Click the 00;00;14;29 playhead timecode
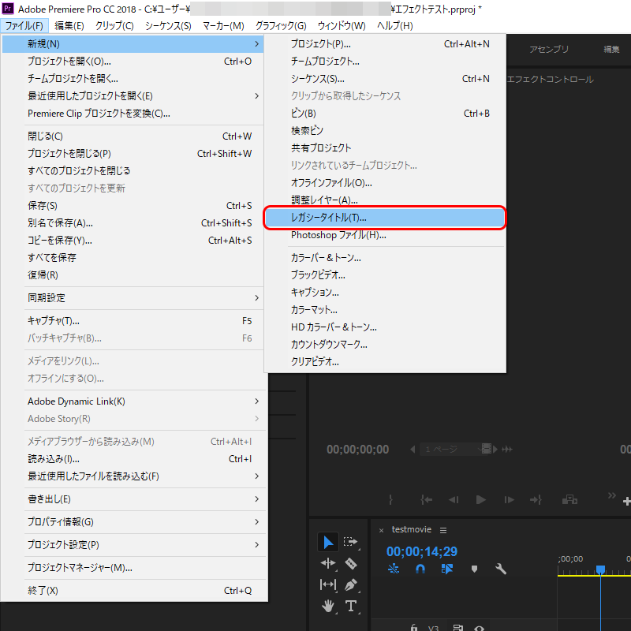The width and height of the screenshot is (631, 631). pos(422,551)
